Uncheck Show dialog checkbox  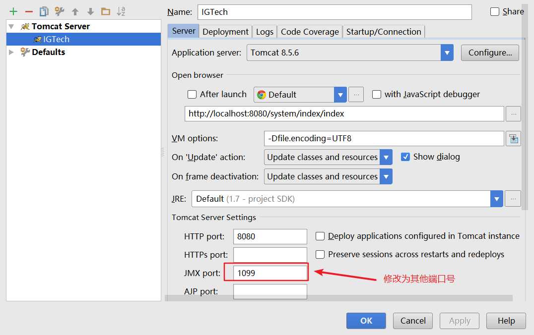(x=405, y=157)
